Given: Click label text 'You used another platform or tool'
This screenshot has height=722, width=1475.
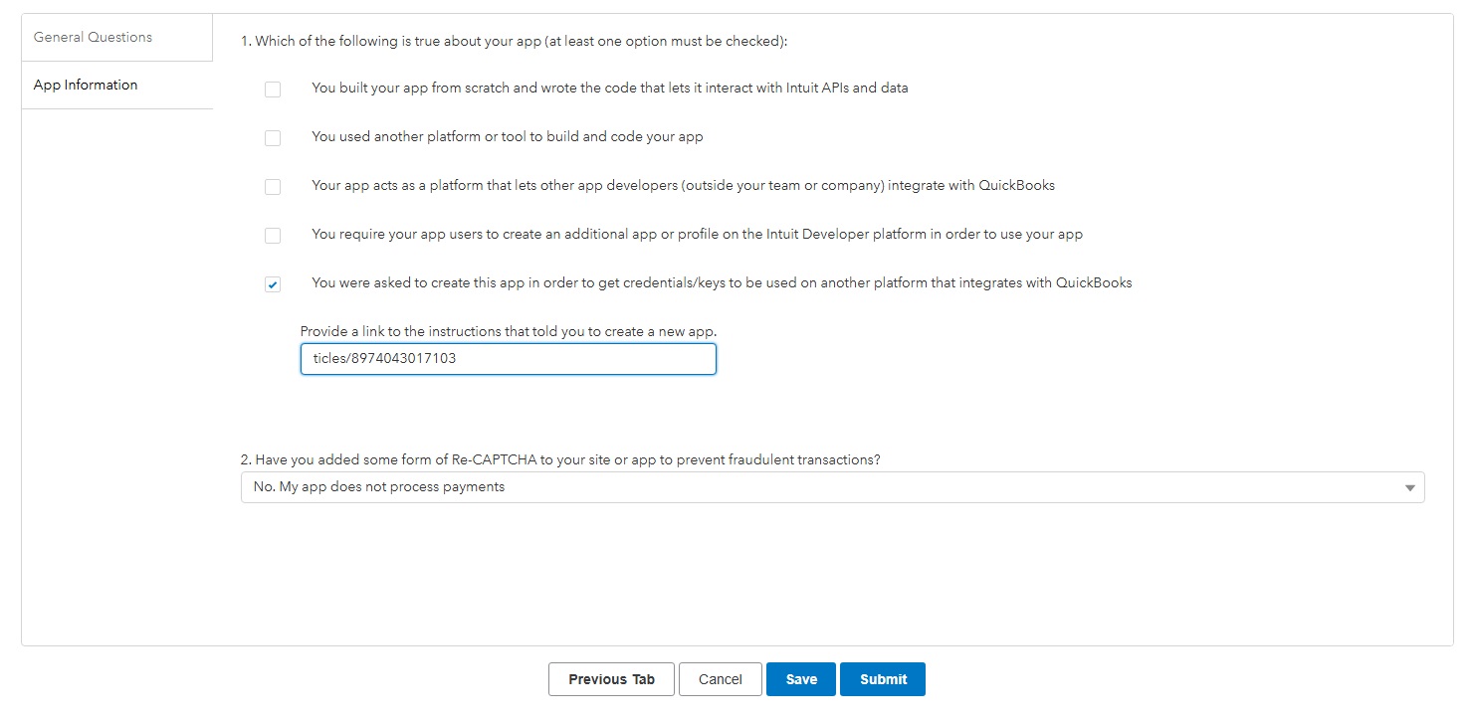Looking at the screenshot, I should (x=507, y=136).
